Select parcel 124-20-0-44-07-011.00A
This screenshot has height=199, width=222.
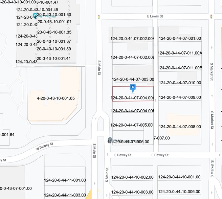tap(180, 53)
